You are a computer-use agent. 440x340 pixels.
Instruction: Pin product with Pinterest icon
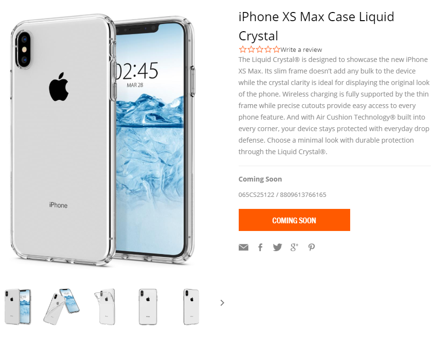(311, 247)
